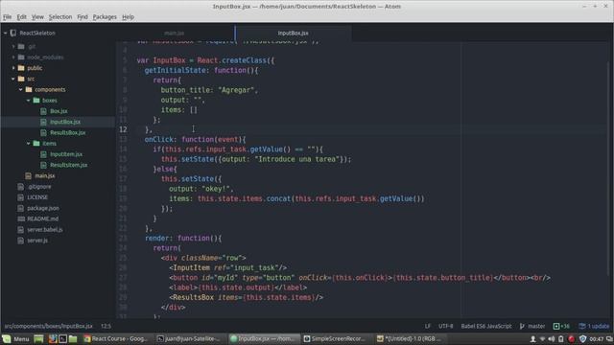Viewport: 614px width, 345px height.
Task: Click the +36 git diff indicator
Action: 561,326
